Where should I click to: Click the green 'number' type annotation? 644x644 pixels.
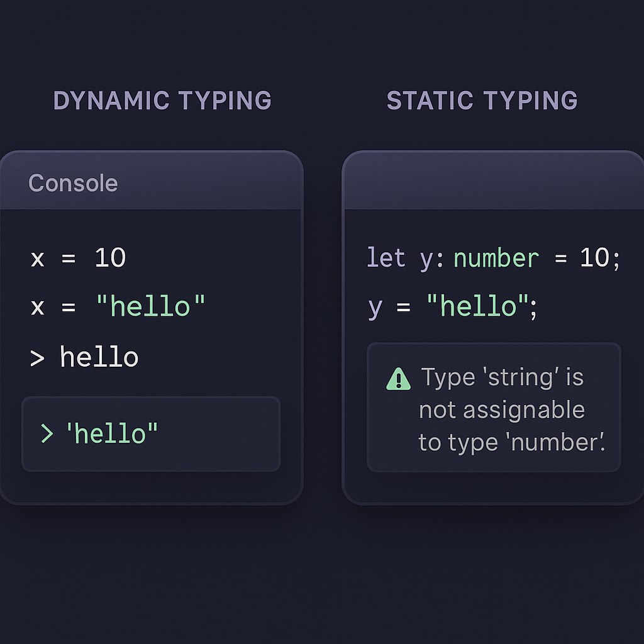[496, 258]
